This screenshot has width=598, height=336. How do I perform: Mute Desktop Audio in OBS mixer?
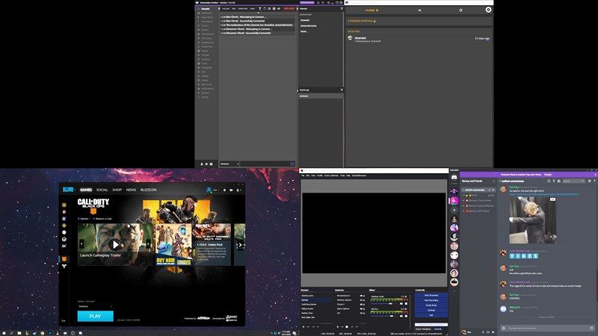click(x=401, y=304)
